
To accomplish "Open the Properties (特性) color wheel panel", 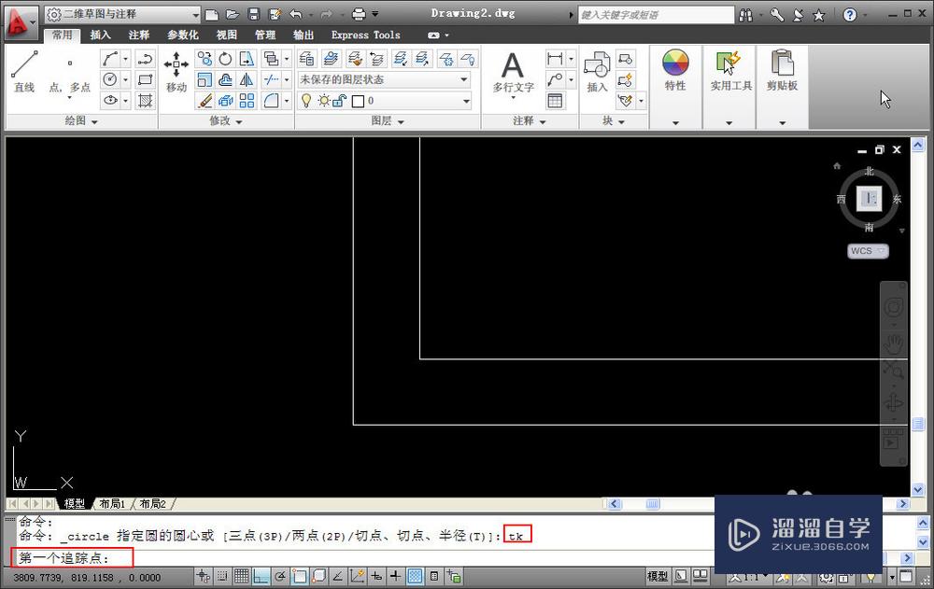I will coord(675,70).
